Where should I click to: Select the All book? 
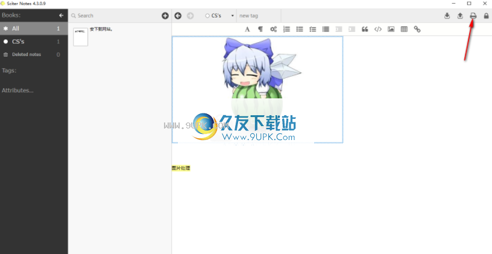pos(34,28)
